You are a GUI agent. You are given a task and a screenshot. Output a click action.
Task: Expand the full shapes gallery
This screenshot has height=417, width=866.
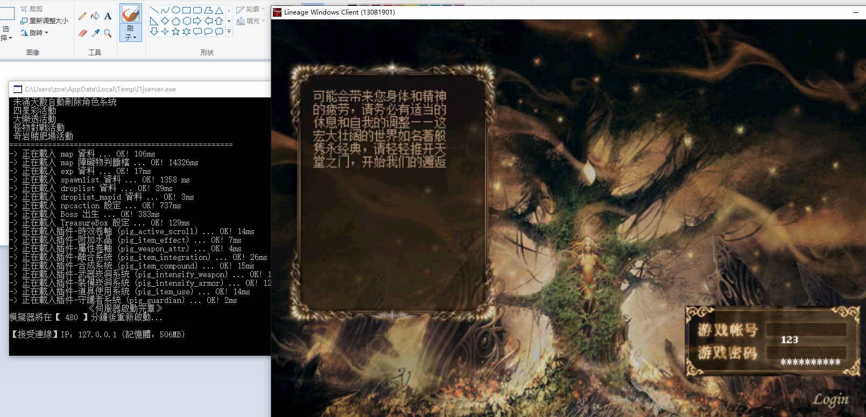pos(229,32)
